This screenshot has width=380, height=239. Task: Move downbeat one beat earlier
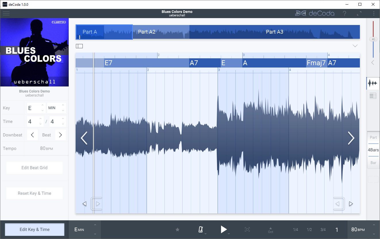[x=32, y=135]
